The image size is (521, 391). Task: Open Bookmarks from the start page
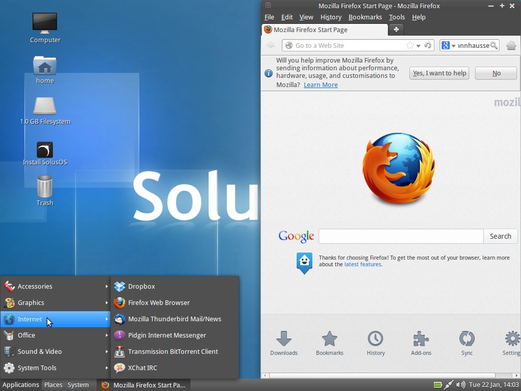[330, 343]
